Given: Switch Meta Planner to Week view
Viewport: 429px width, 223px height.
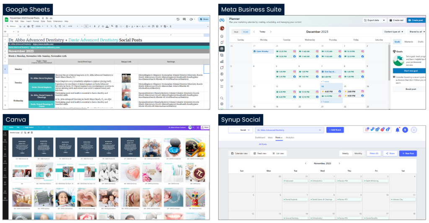Looking at the screenshot, I should click(236, 32).
